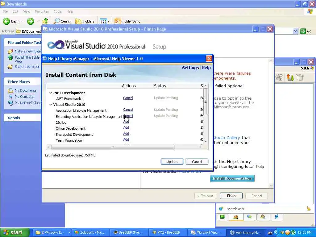Open the File menu
Screen dimensions: 316x237
click(6, 11)
